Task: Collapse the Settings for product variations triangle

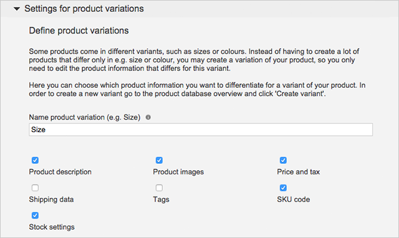Action: click(x=17, y=9)
